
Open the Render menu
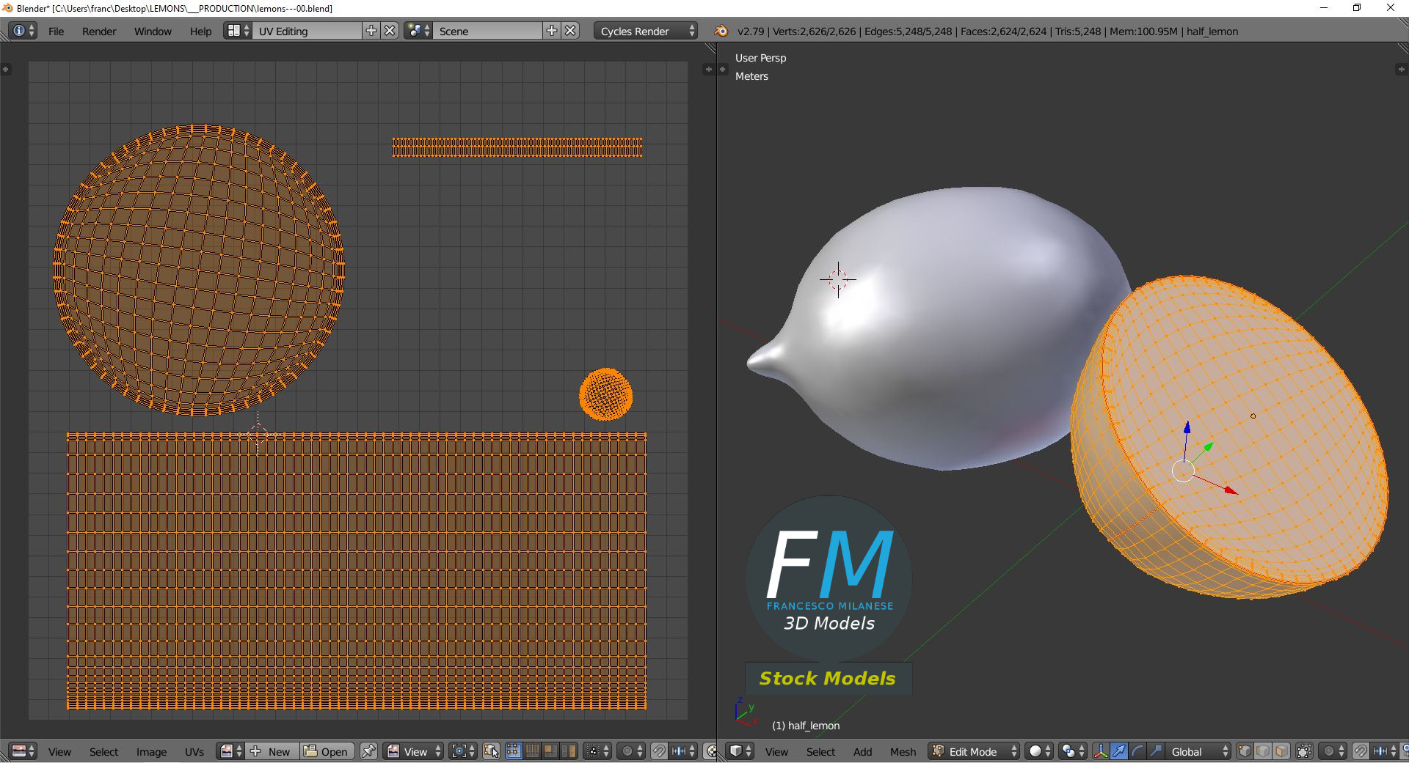point(99,32)
